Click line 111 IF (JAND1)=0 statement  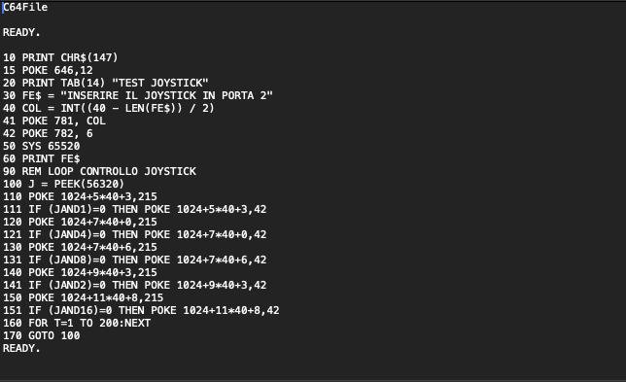point(134,210)
